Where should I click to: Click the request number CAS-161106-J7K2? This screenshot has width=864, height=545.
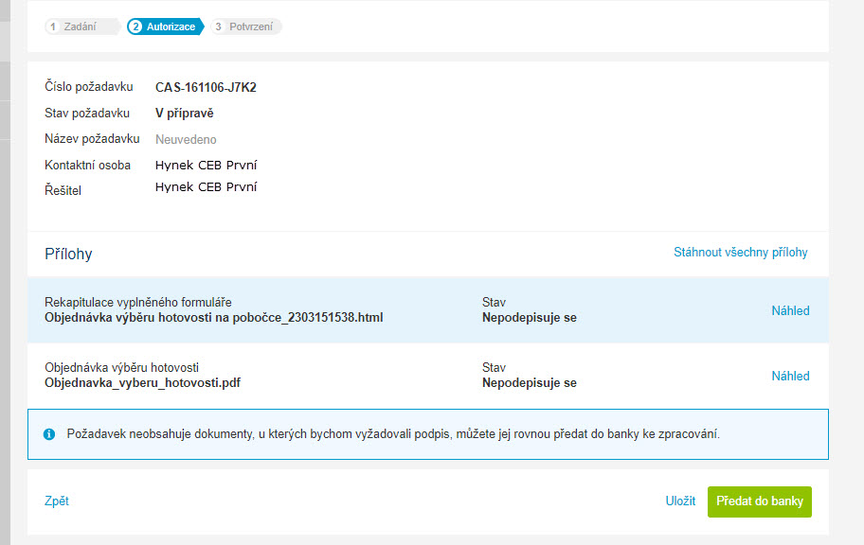pos(206,88)
